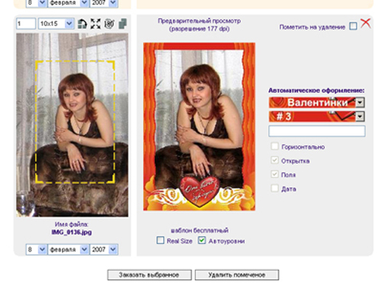The width and height of the screenshot is (382, 287).
Task: Check the Real Size option
Action: 160,240
